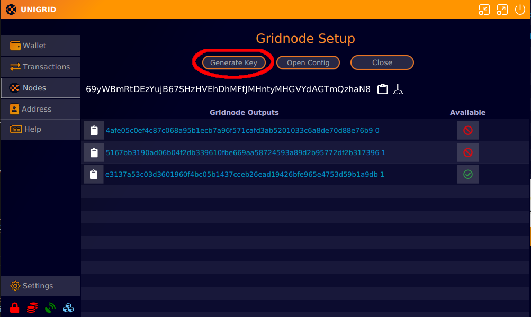This screenshot has height=317, width=531.
Task: Switch to the Nodes section
Action: pos(41,88)
